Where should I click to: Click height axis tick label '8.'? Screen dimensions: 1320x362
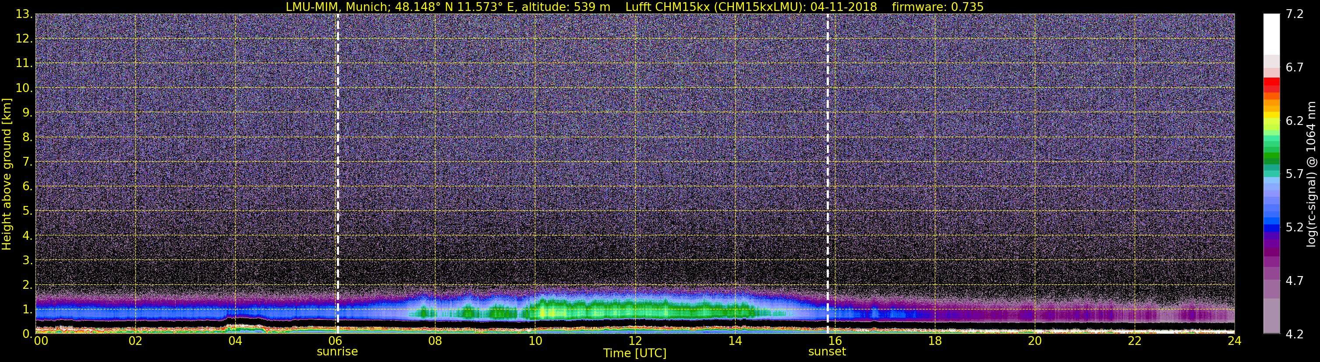pyautogui.click(x=27, y=138)
